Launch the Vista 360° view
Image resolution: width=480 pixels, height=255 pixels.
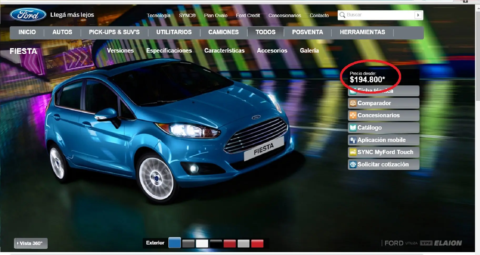tap(31, 243)
